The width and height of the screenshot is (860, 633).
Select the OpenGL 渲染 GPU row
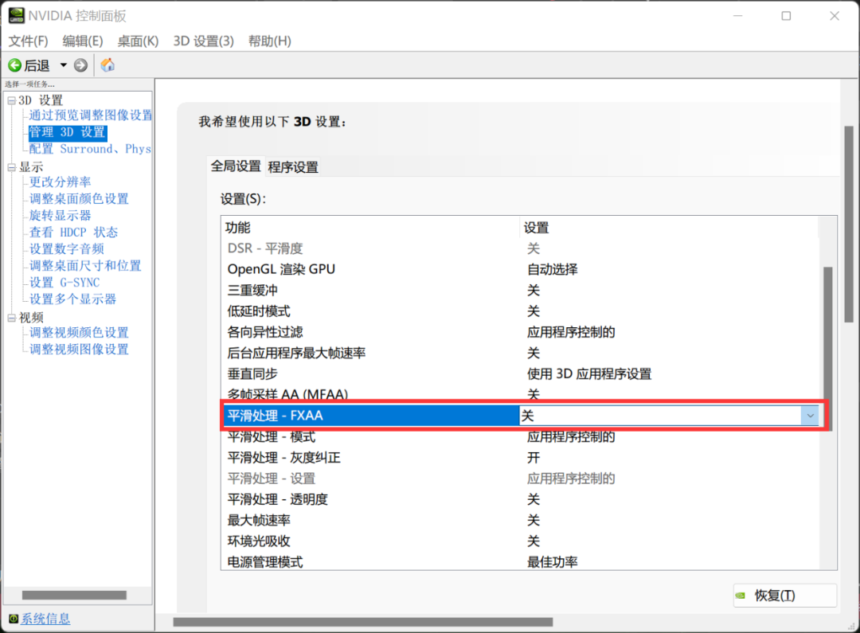[521, 269]
